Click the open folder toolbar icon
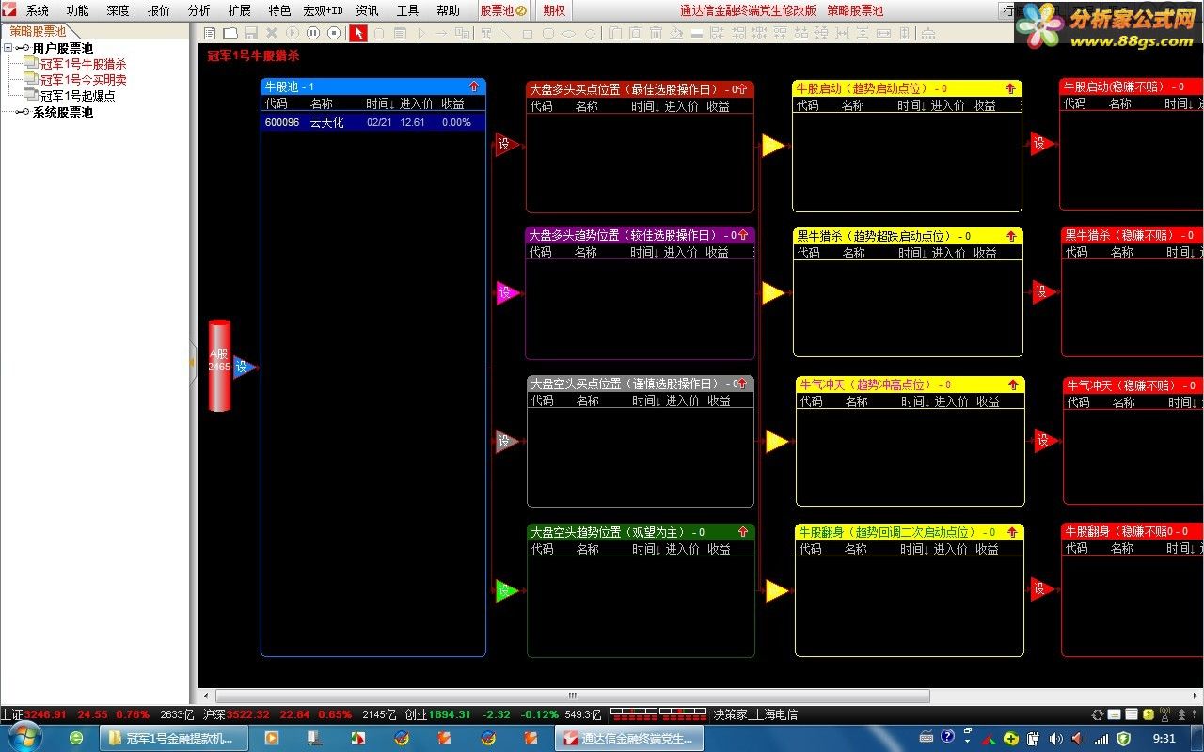This screenshot has height=752, width=1204. pyautogui.click(x=230, y=33)
